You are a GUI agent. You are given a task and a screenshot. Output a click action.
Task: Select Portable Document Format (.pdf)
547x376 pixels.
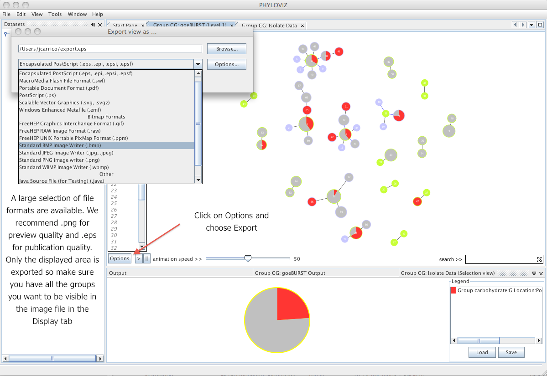[106, 88]
